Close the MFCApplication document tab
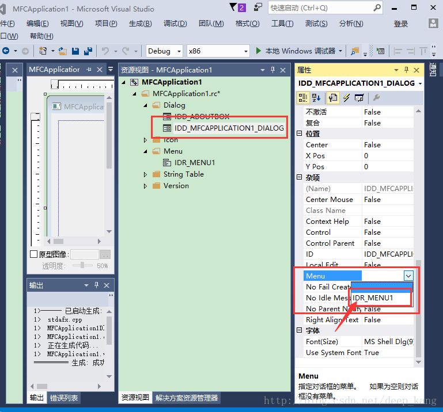 pos(100,70)
